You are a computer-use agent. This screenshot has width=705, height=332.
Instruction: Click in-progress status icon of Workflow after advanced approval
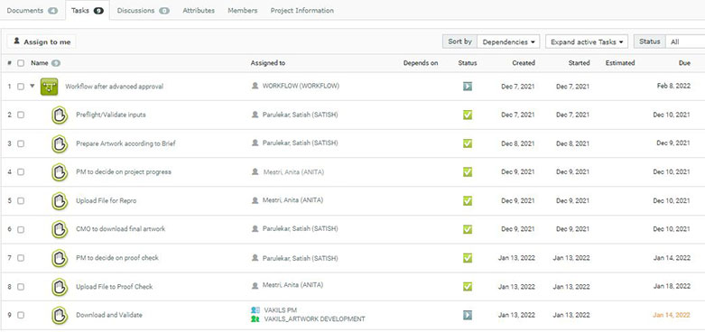click(x=468, y=87)
